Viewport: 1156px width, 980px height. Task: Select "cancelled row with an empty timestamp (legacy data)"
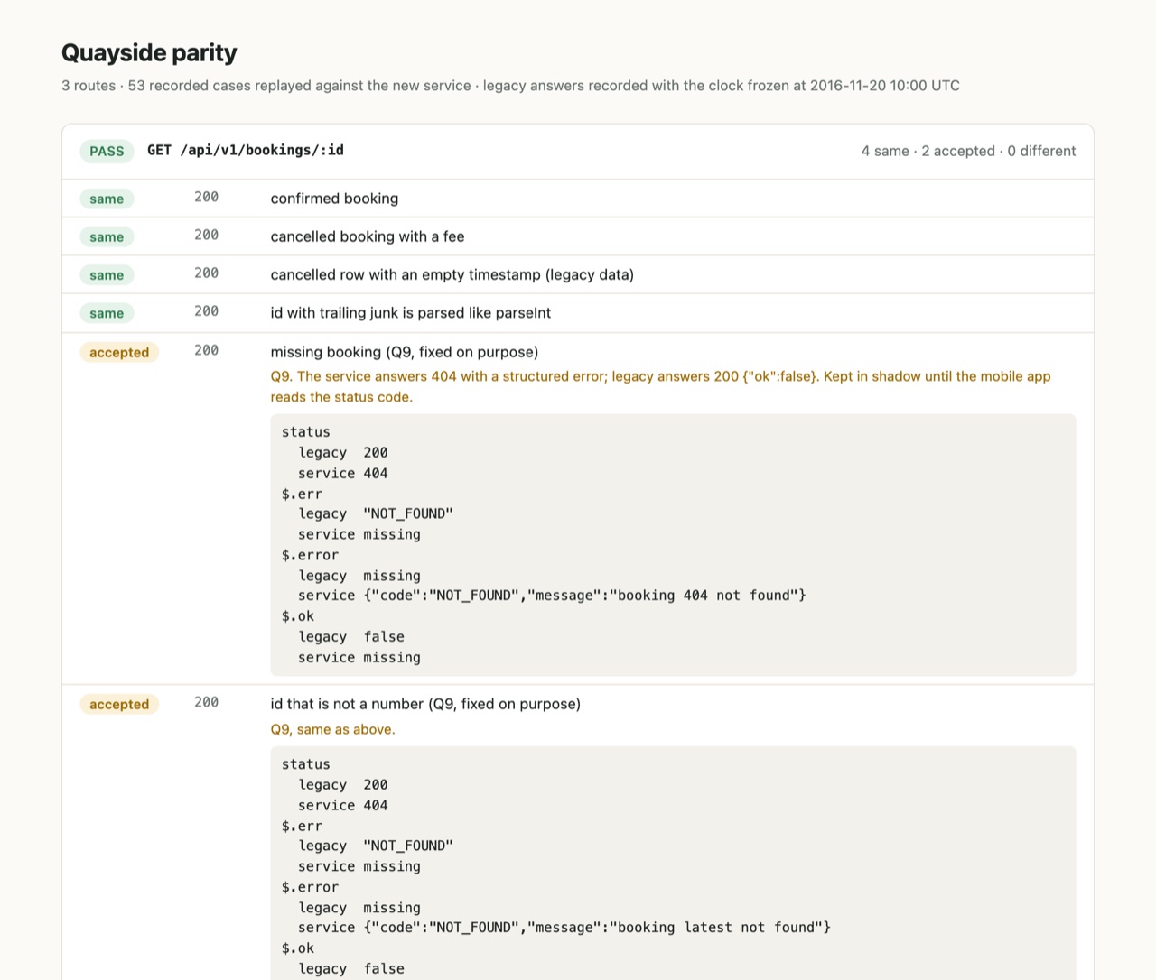pyautogui.click(x=452, y=274)
